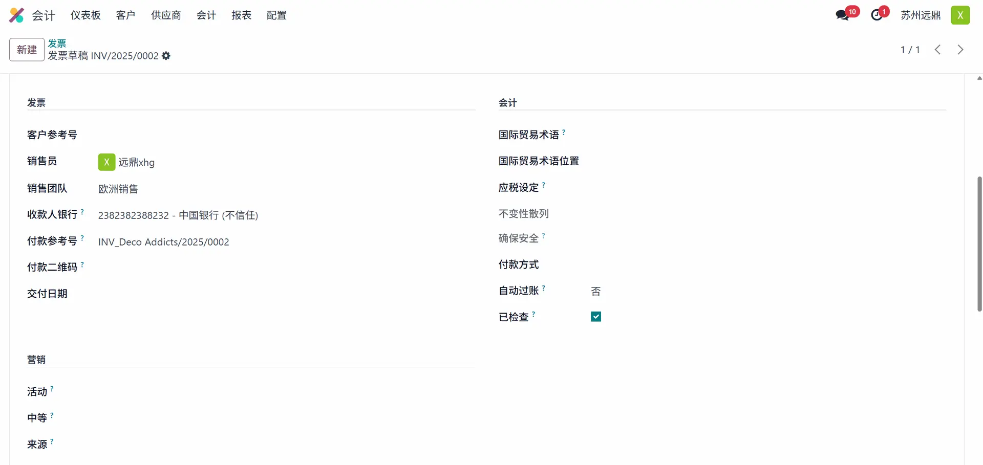Viewport: 983px width, 465px height.
Task: Open the 客户 menu
Action: coord(125,15)
